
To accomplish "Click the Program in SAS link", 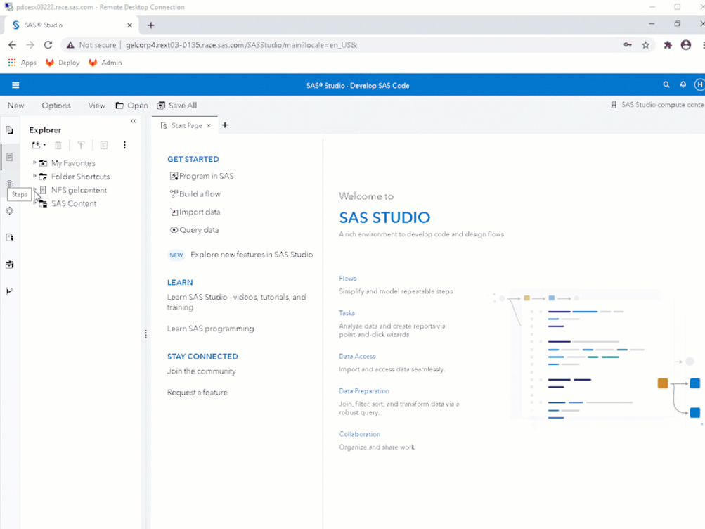I will pyautogui.click(x=206, y=176).
